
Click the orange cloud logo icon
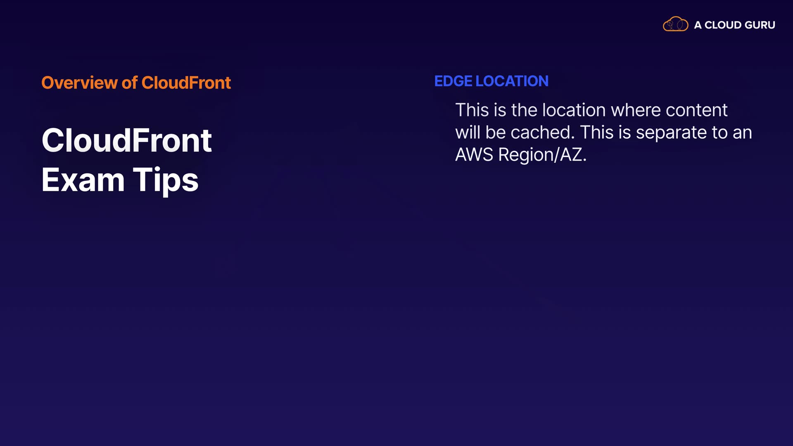coord(675,24)
